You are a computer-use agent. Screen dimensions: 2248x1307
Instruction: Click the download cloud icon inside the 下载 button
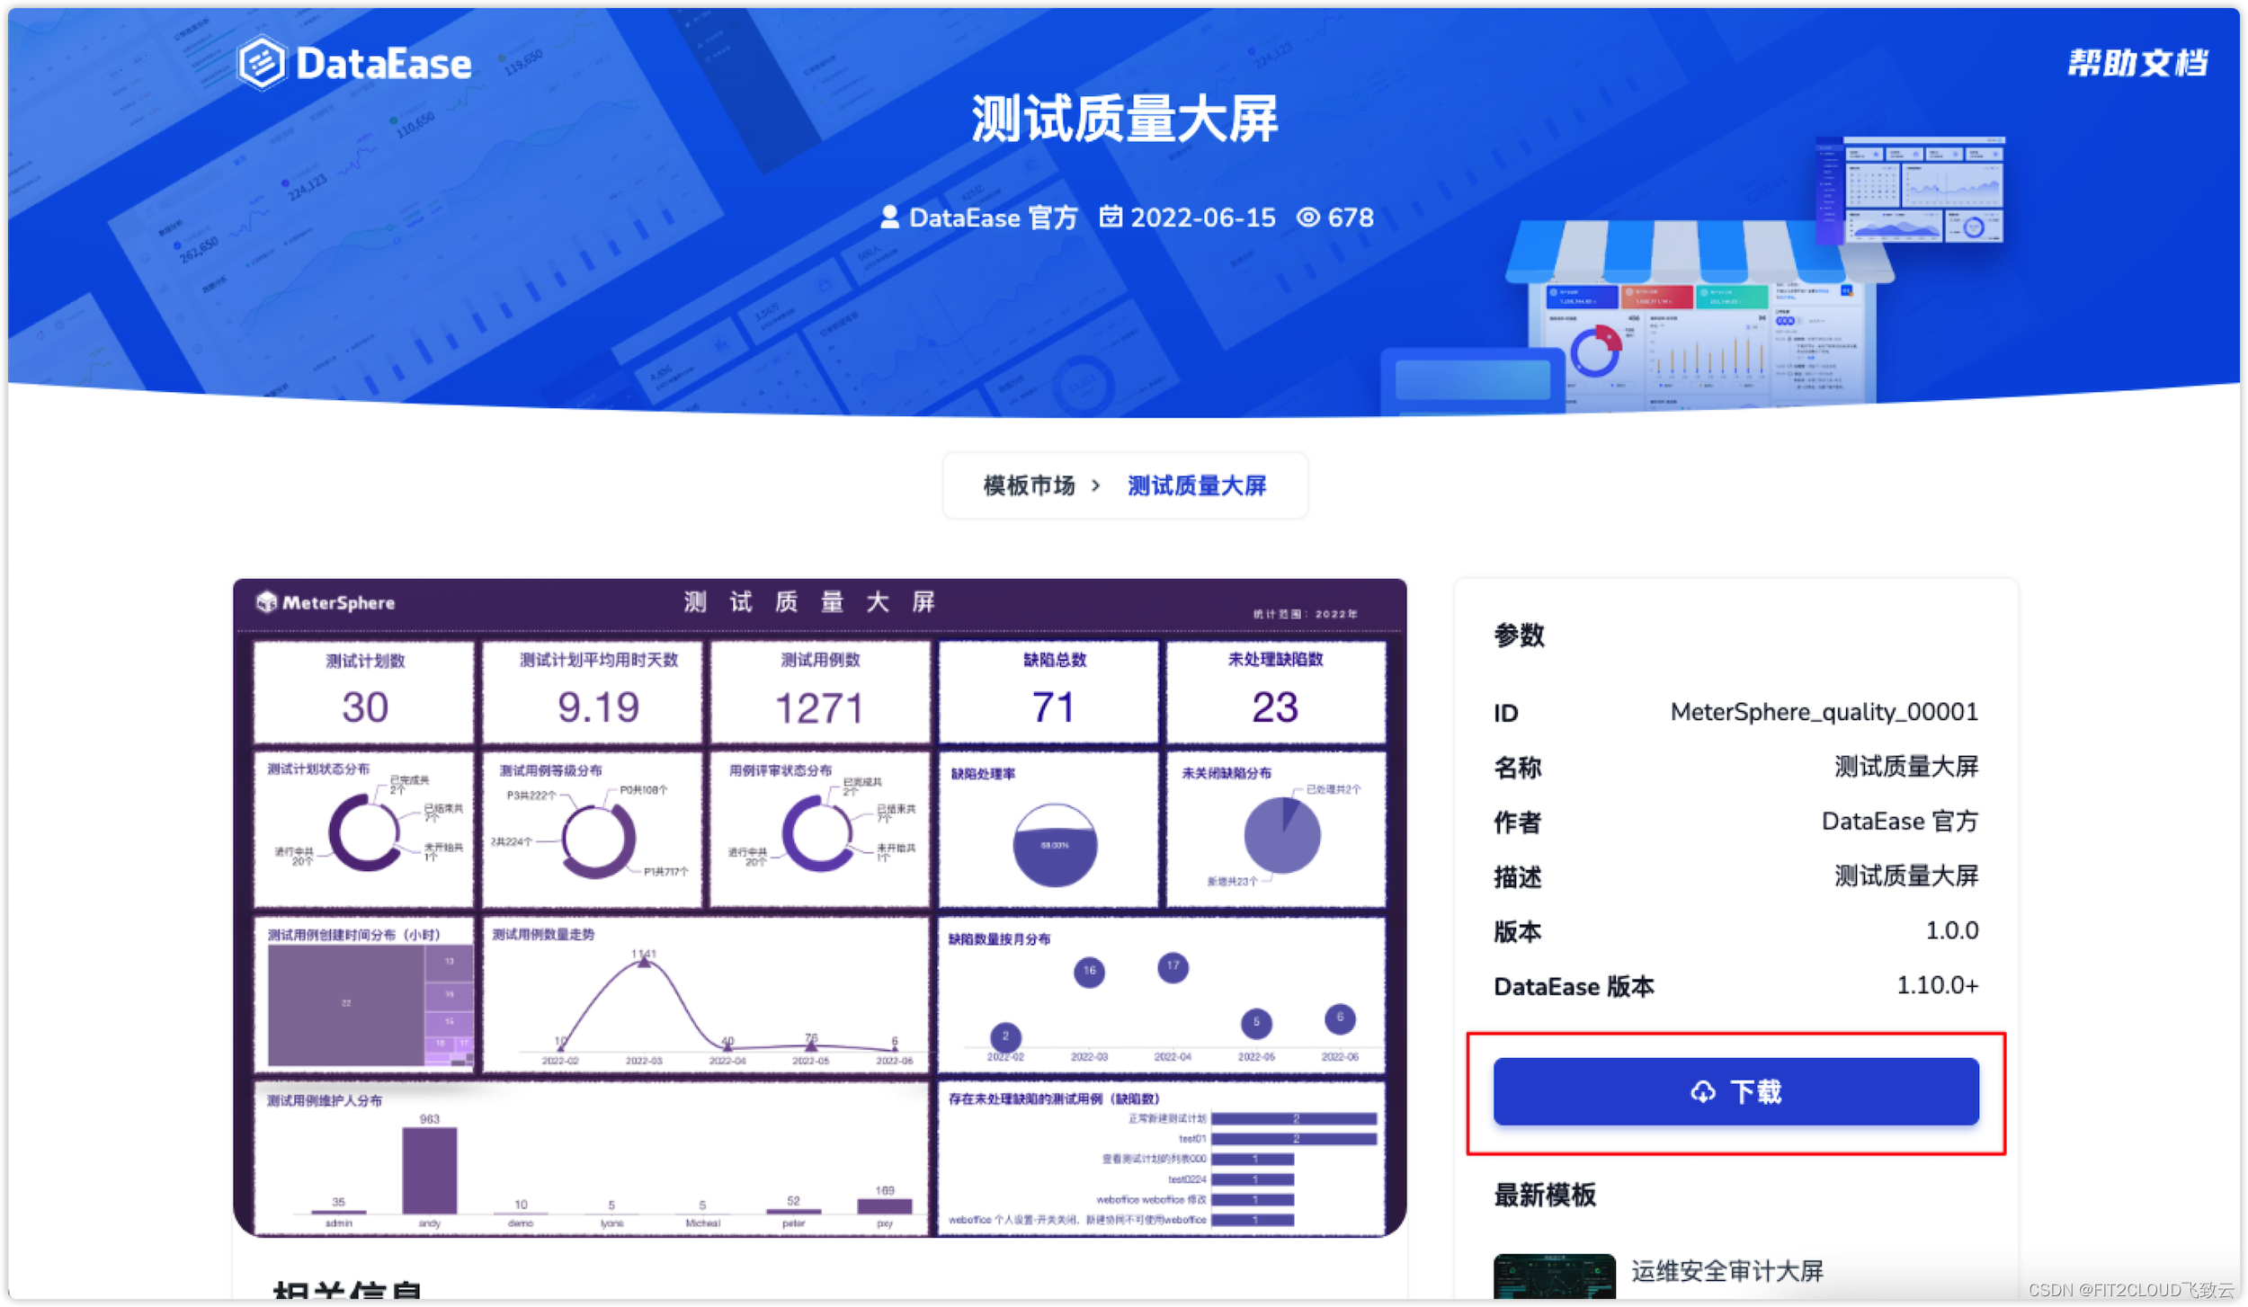point(1702,1092)
